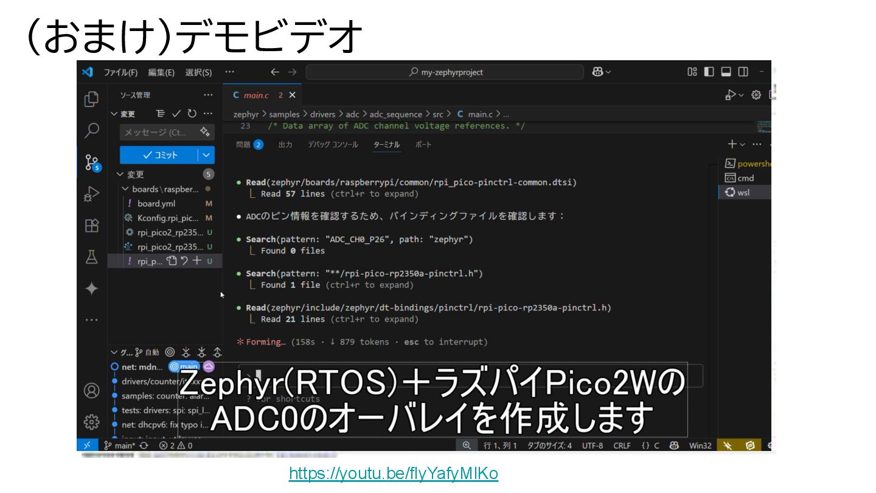Click CRLF in status bar
876x493 pixels.
(x=622, y=446)
